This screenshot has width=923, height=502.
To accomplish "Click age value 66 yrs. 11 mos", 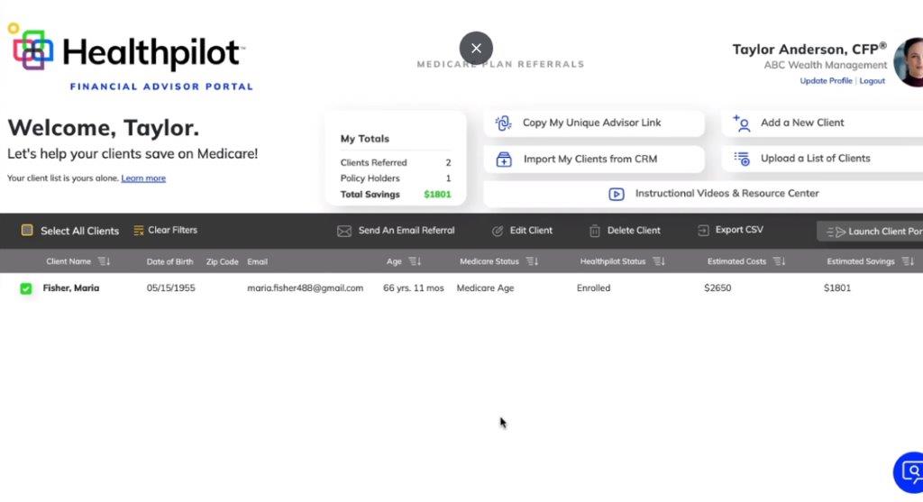I will tap(413, 288).
